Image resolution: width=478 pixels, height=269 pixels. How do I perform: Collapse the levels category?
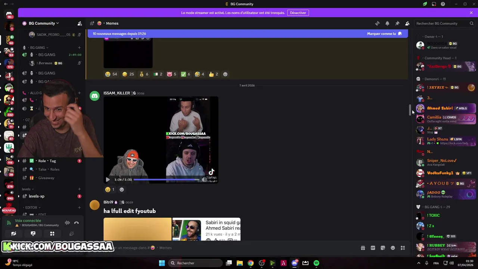click(x=28, y=189)
